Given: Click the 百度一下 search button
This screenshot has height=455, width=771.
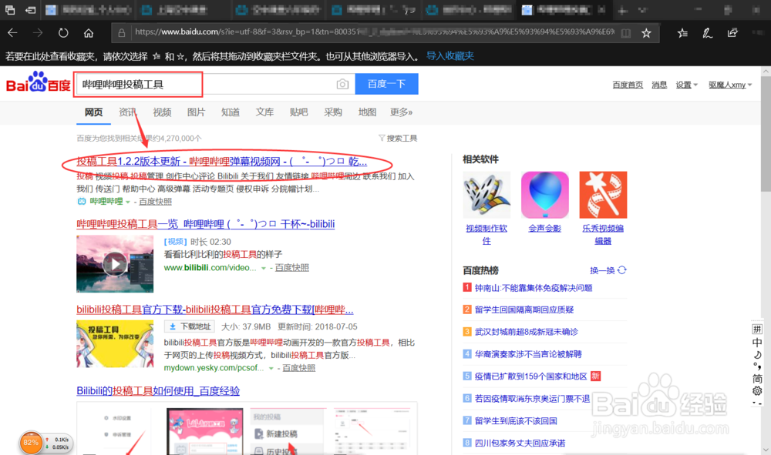Looking at the screenshot, I should pyautogui.click(x=386, y=84).
